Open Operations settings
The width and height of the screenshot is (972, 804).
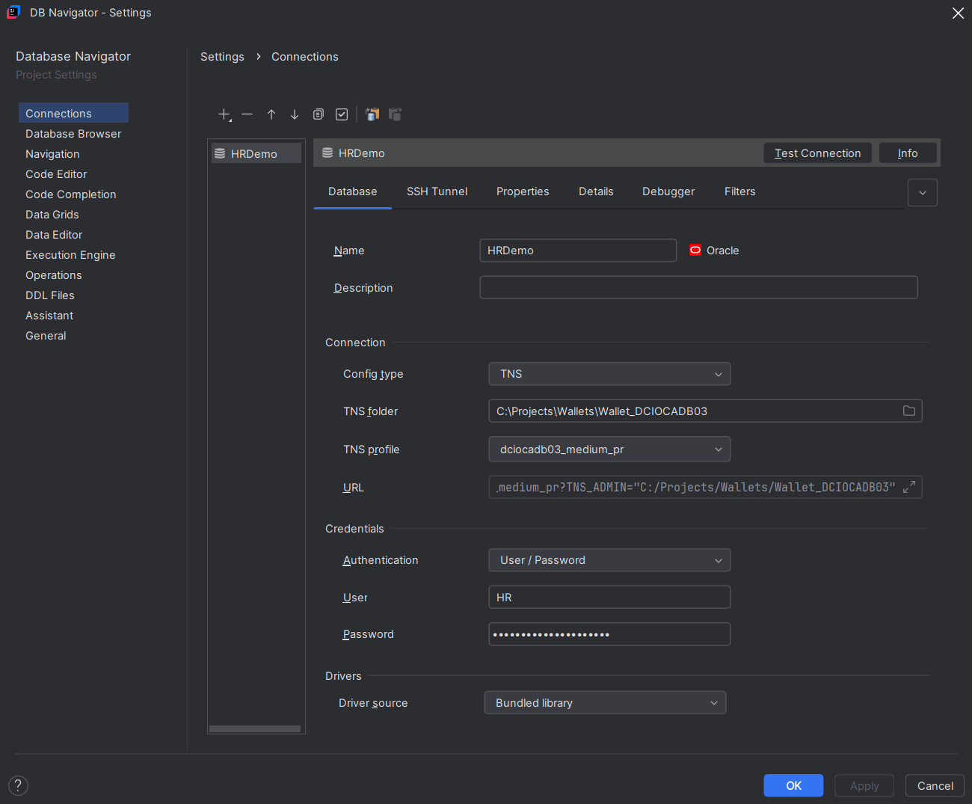point(54,274)
